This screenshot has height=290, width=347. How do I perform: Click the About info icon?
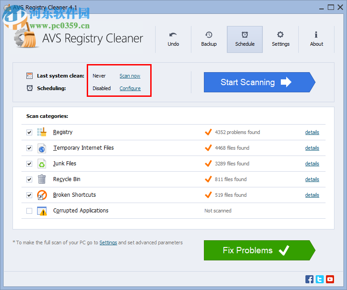pyautogui.click(x=316, y=35)
